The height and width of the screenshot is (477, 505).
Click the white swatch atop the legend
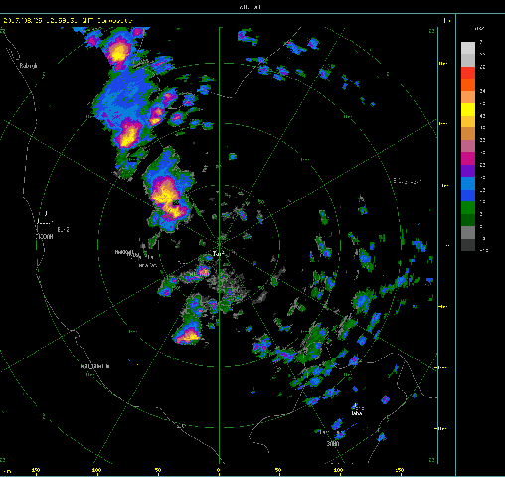coord(468,48)
